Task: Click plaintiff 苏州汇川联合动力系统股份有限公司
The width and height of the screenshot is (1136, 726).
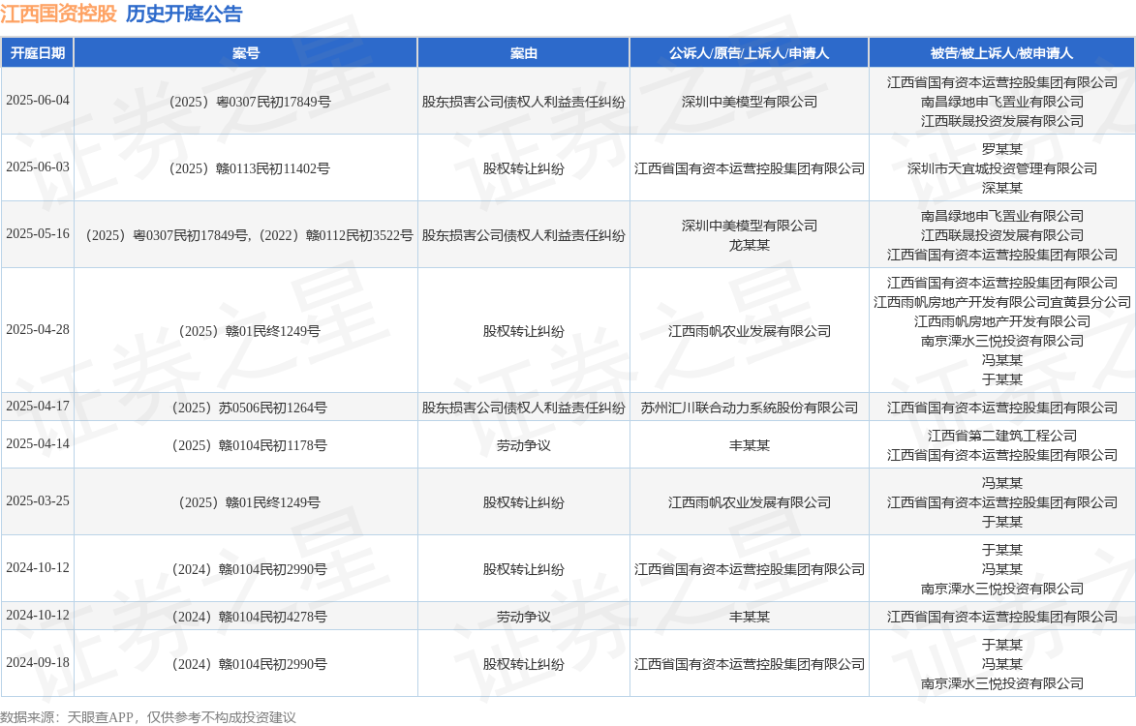Action: tap(750, 408)
